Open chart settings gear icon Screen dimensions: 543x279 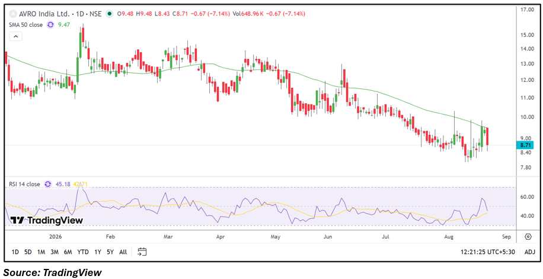click(x=528, y=237)
